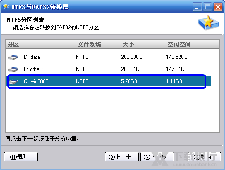The height and width of the screenshot is (170, 225).
Task: Sort by the 大小 column header
Action: [x=143, y=45]
